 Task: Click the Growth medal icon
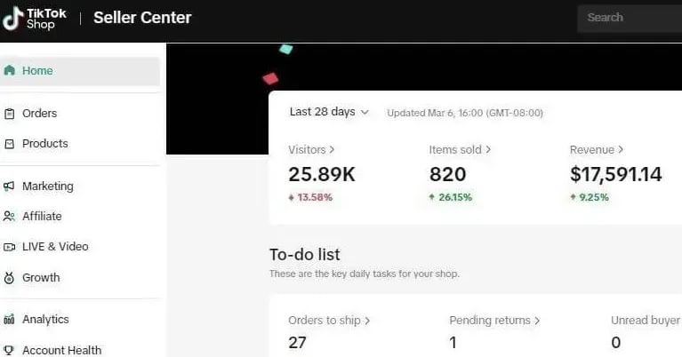point(9,278)
